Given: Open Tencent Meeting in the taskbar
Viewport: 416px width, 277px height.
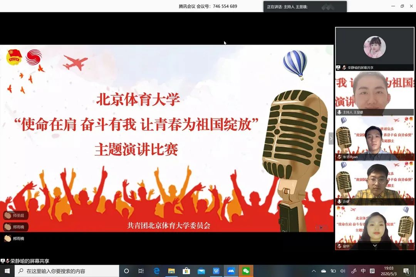Looking at the screenshot, I should [x=231, y=271].
